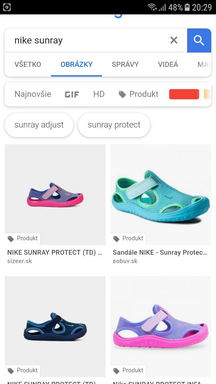Tap the sunray protect suggestion chip
The width and height of the screenshot is (216, 384).
click(114, 125)
